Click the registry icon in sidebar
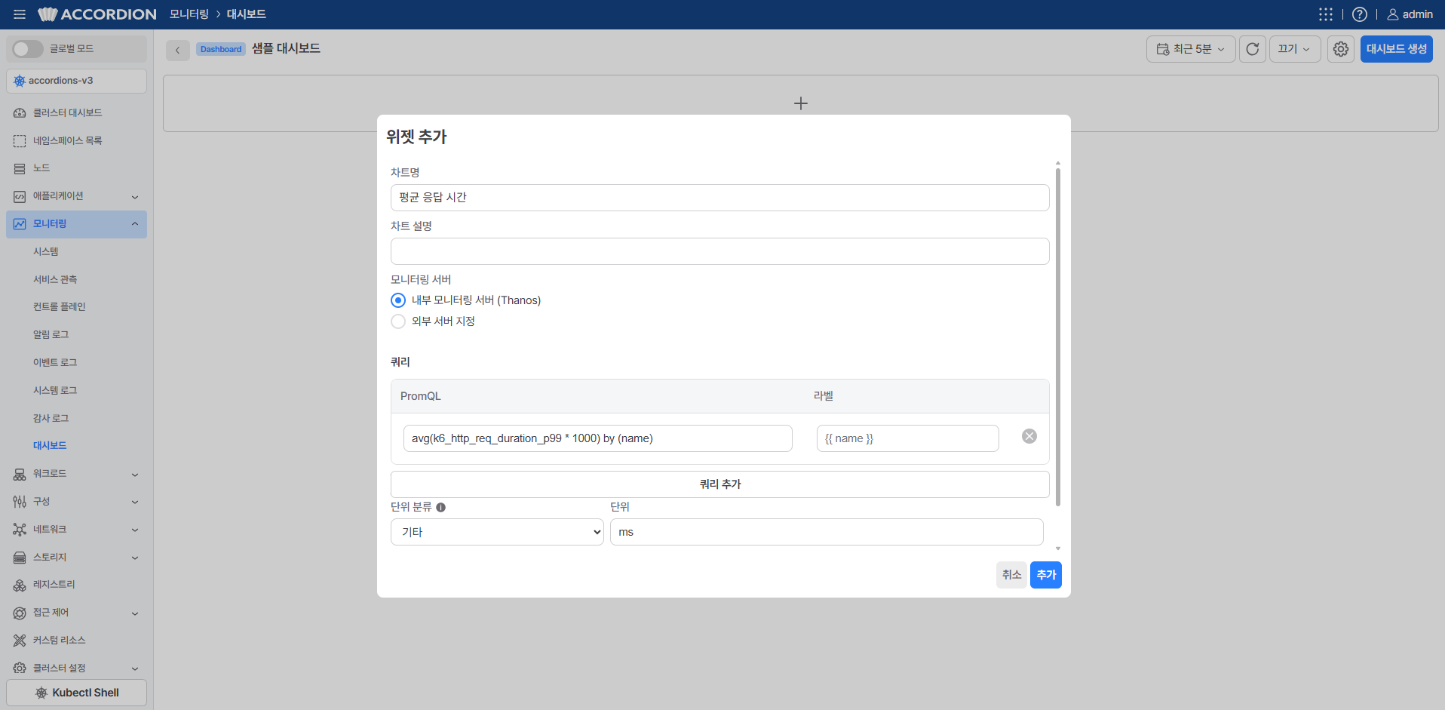This screenshot has height=710, width=1445. pyautogui.click(x=20, y=585)
